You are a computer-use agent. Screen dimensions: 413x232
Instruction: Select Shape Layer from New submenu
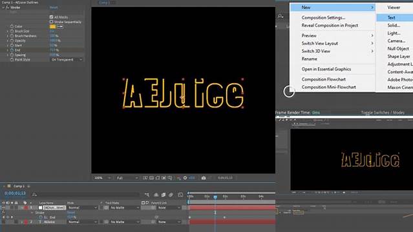tap(399, 56)
